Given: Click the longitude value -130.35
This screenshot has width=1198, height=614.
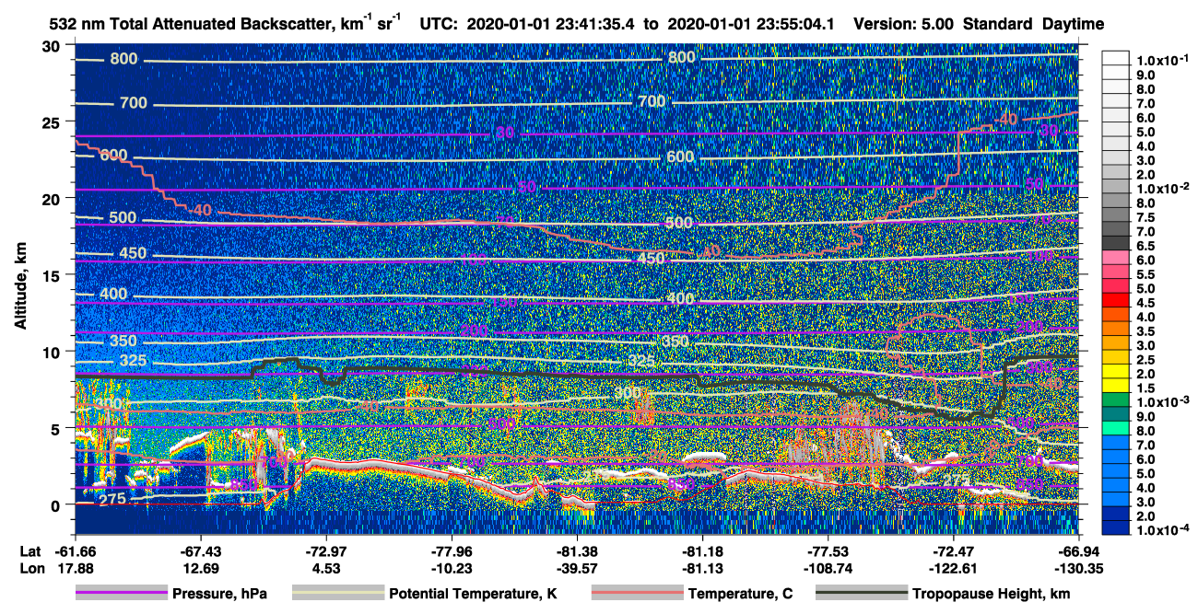Looking at the screenshot, I should click(x=1078, y=569).
